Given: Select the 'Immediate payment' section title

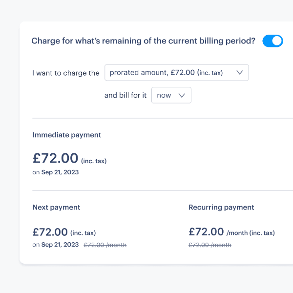Looking at the screenshot, I should point(66,135).
